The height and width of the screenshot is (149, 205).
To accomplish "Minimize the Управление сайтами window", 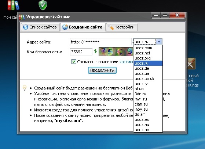I will 156,15.
